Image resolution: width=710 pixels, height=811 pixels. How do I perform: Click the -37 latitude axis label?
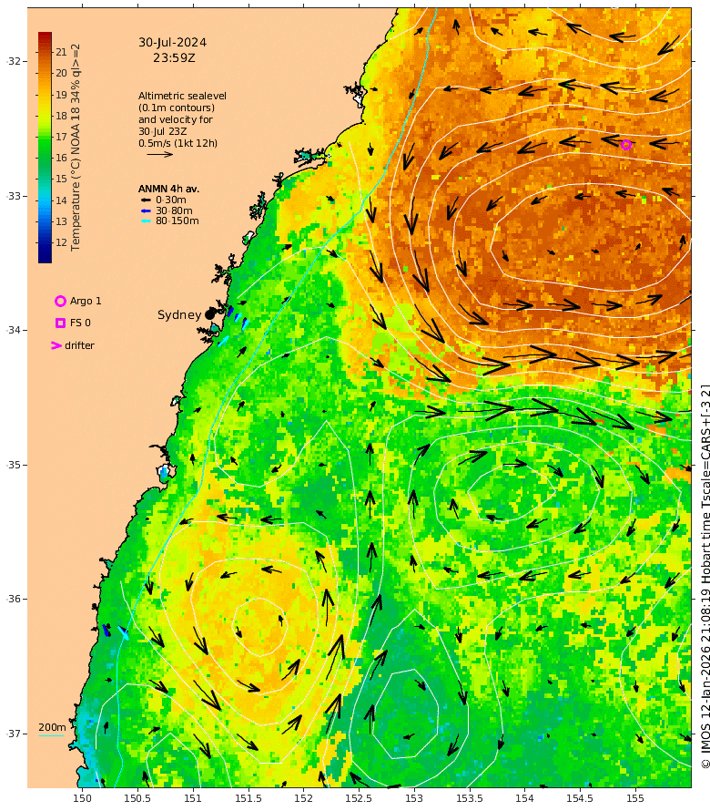click(x=15, y=734)
